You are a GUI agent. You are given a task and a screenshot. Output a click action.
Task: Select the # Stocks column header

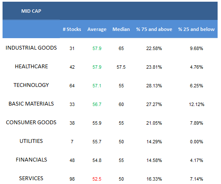coord(72,29)
